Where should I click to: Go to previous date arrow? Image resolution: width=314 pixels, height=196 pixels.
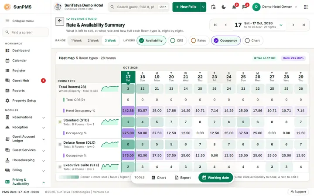click(x=226, y=25)
